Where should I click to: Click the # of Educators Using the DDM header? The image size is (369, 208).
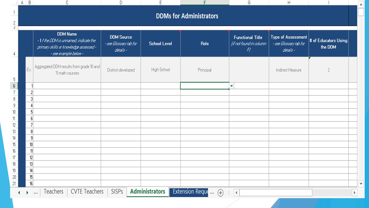(x=329, y=44)
